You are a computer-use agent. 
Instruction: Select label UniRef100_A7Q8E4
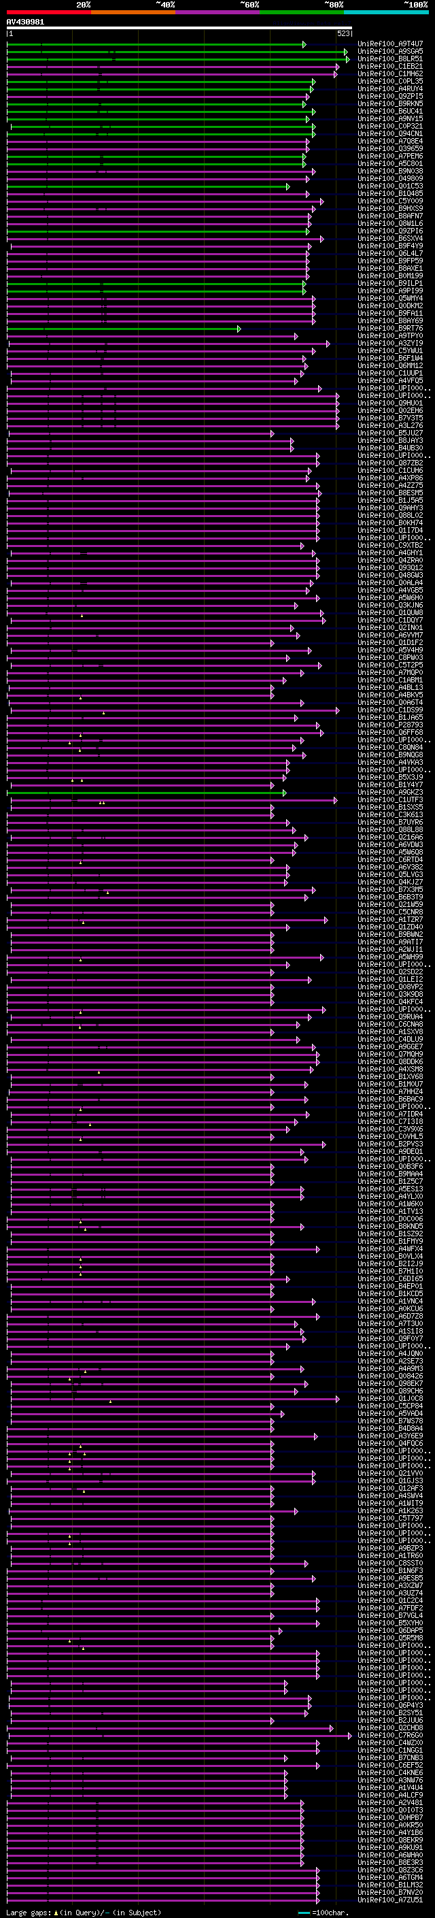390,142
